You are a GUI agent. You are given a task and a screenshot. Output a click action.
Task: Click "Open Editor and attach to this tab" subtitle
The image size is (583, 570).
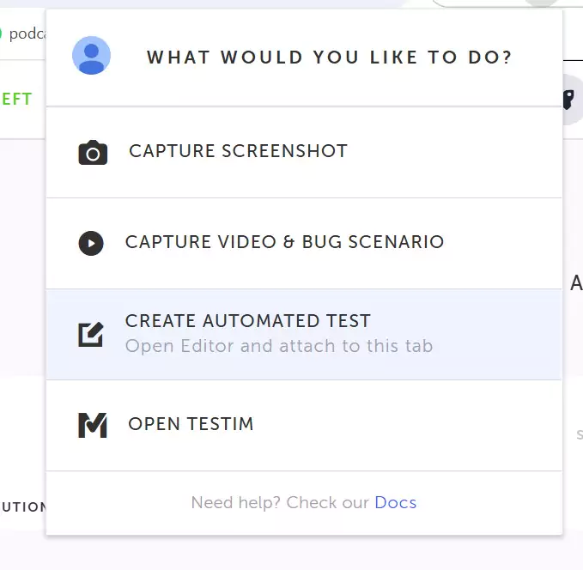pos(279,346)
